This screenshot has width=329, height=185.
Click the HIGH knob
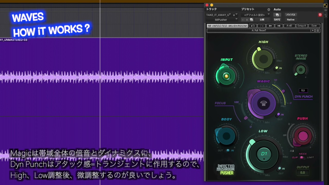tap(263, 59)
